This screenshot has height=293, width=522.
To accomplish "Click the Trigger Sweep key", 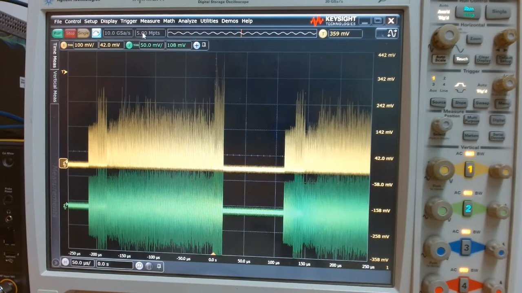I will pos(482,103).
